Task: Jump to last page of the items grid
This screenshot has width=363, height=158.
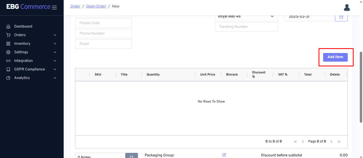Action: point(339,142)
